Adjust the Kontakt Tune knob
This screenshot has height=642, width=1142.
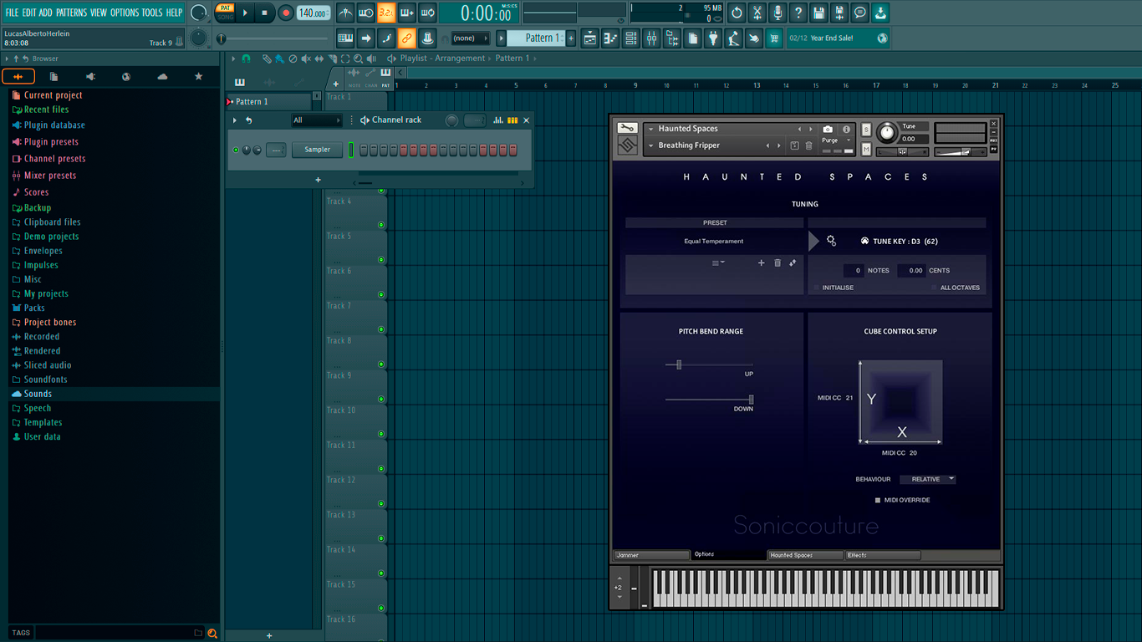click(x=887, y=133)
